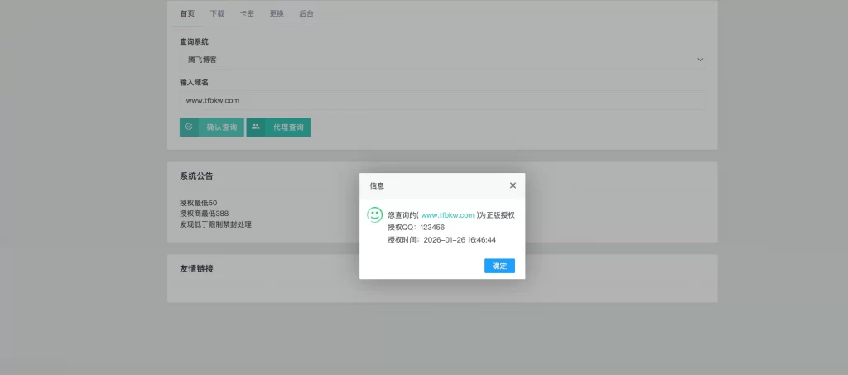848x375 pixels.
Task: Select the 系统公告 heading
Action: point(196,175)
